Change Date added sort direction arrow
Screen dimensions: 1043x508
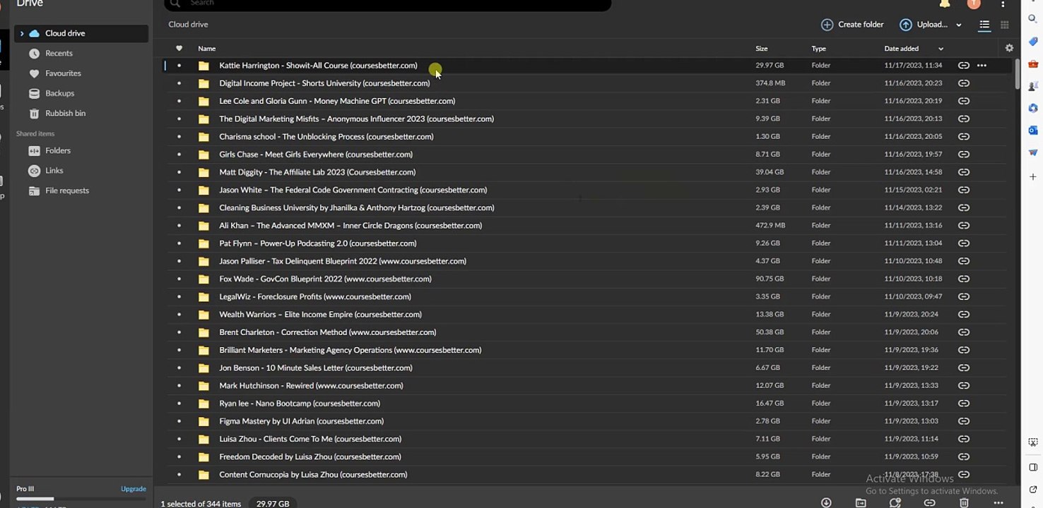click(x=941, y=49)
